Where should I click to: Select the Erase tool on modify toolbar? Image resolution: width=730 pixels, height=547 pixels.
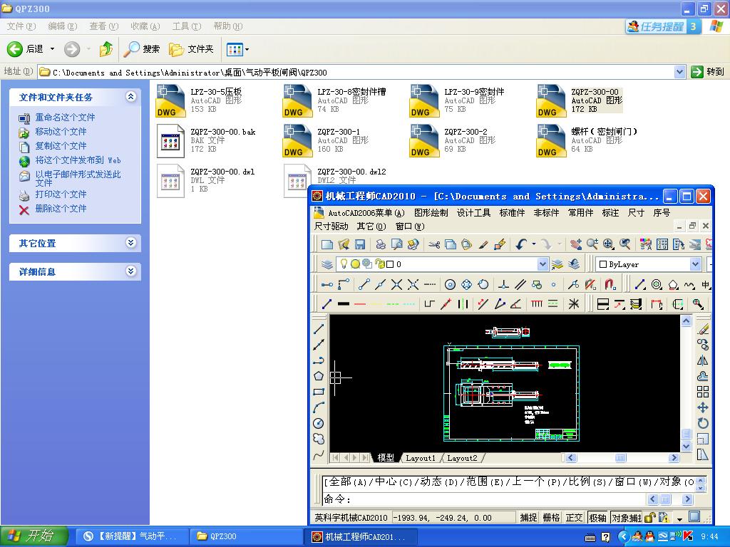703,329
